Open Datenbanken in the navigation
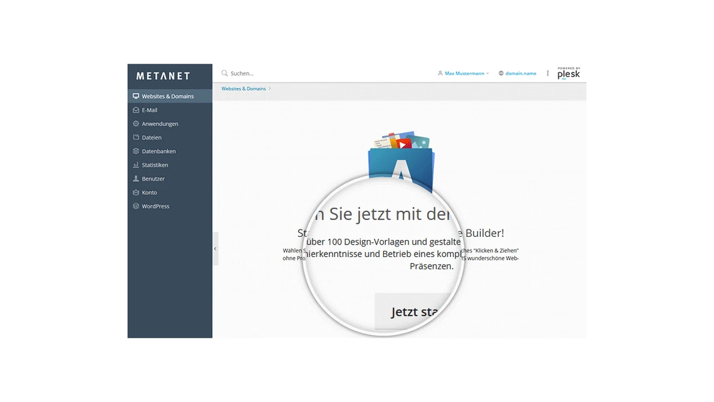The image size is (714, 402). (158, 151)
